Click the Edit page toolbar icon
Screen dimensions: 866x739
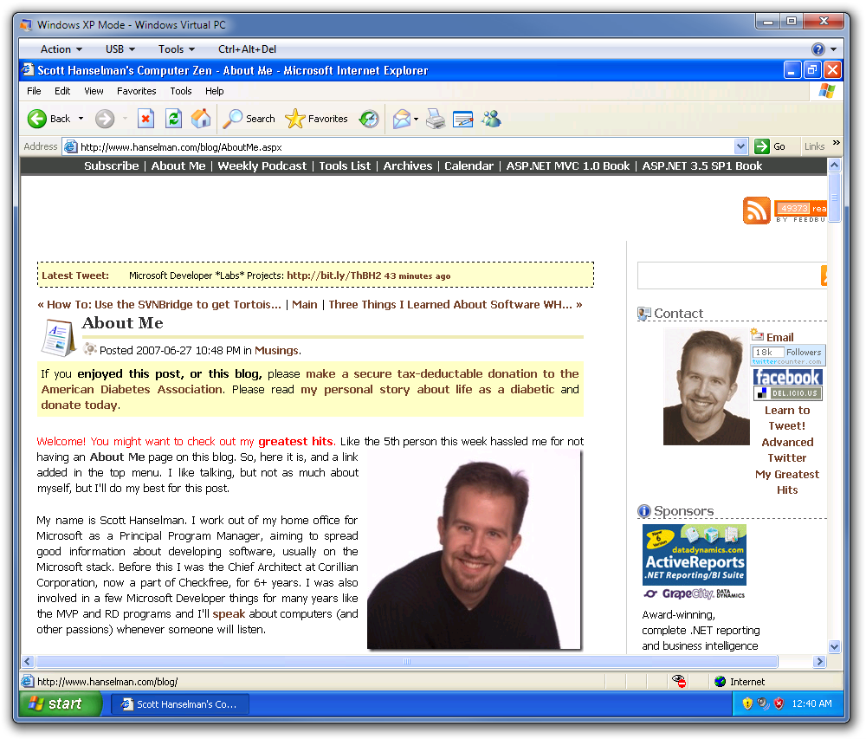coord(462,119)
